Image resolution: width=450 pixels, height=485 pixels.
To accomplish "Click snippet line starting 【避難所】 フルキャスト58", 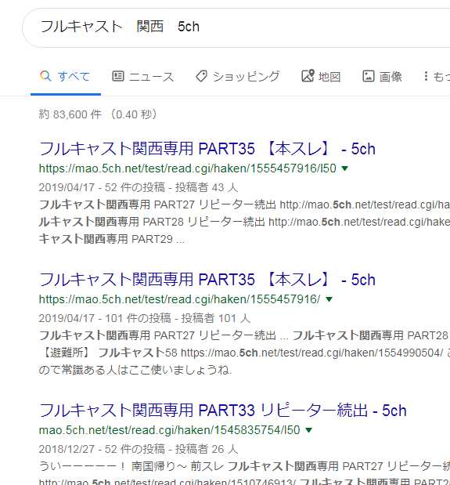I will pos(244,353).
